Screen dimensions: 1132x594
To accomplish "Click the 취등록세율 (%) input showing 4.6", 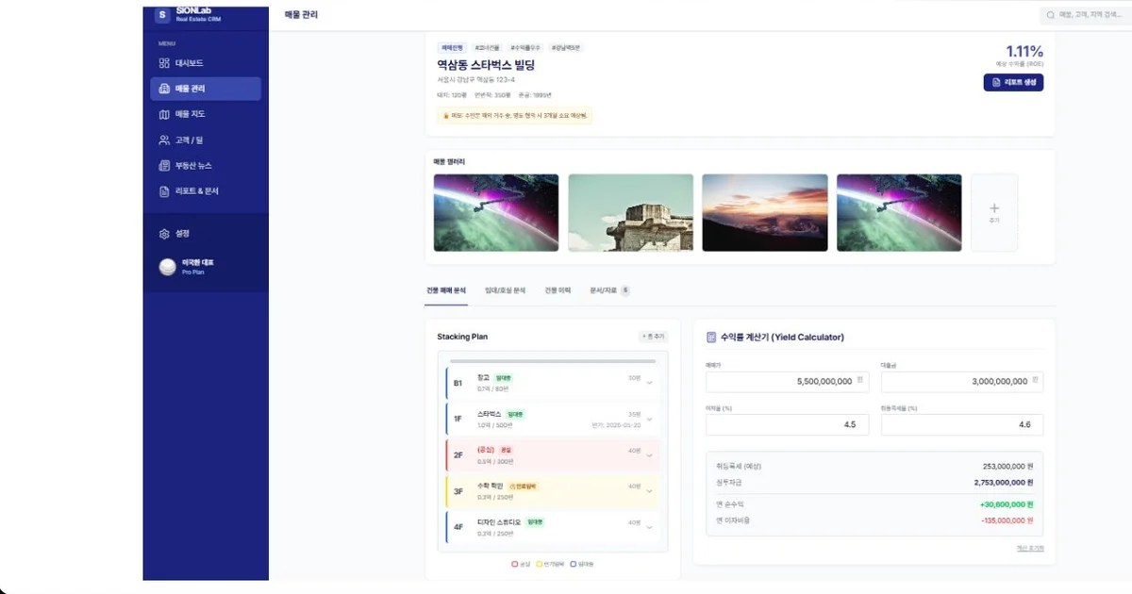I will 962,425.
